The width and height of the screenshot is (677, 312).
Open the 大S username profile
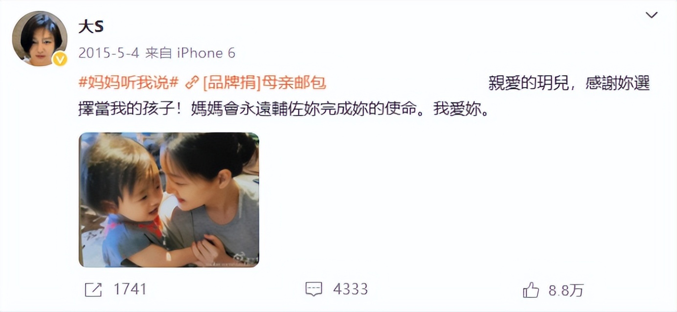point(91,27)
